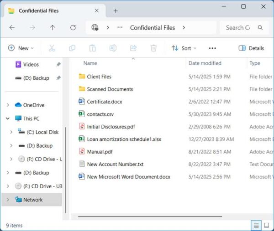The height and width of the screenshot is (231, 274).
Task: Click the OneDrive cloud icon
Action: tap(18, 105)
